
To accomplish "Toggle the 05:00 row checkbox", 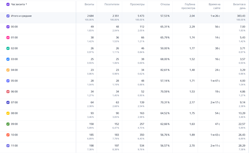I will tap(8, 81).
